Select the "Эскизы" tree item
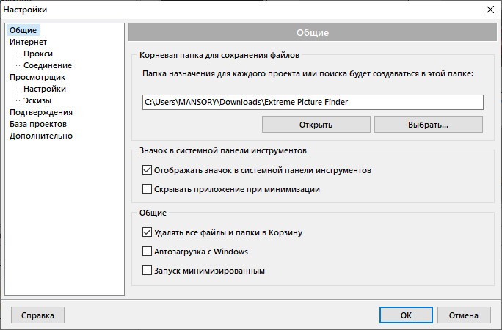502x330 pixels. click(x=37, y=100)
